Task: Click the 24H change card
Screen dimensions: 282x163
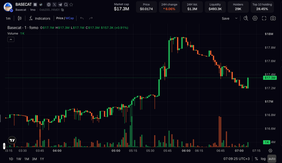Action: (169, 7)
